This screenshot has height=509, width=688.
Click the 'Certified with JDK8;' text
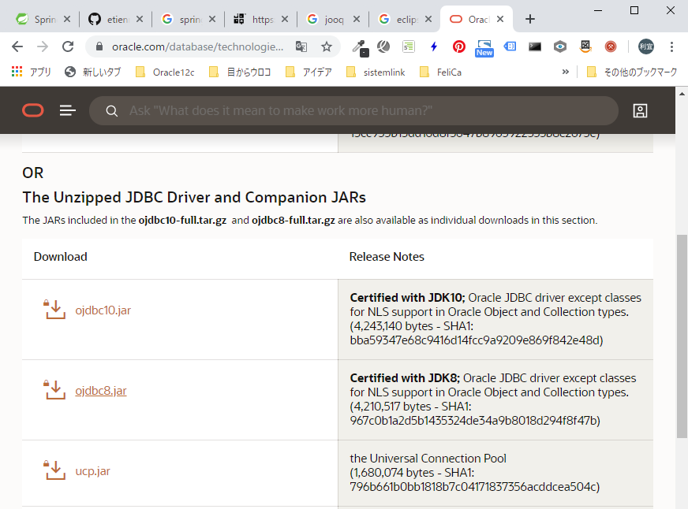click(x=405, y=378)
